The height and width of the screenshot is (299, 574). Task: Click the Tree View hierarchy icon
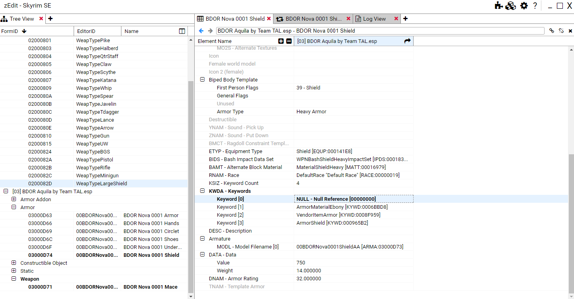coord(4,19)
